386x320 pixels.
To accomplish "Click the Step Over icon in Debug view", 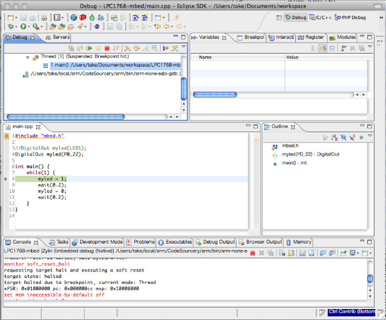I will 136,49.
